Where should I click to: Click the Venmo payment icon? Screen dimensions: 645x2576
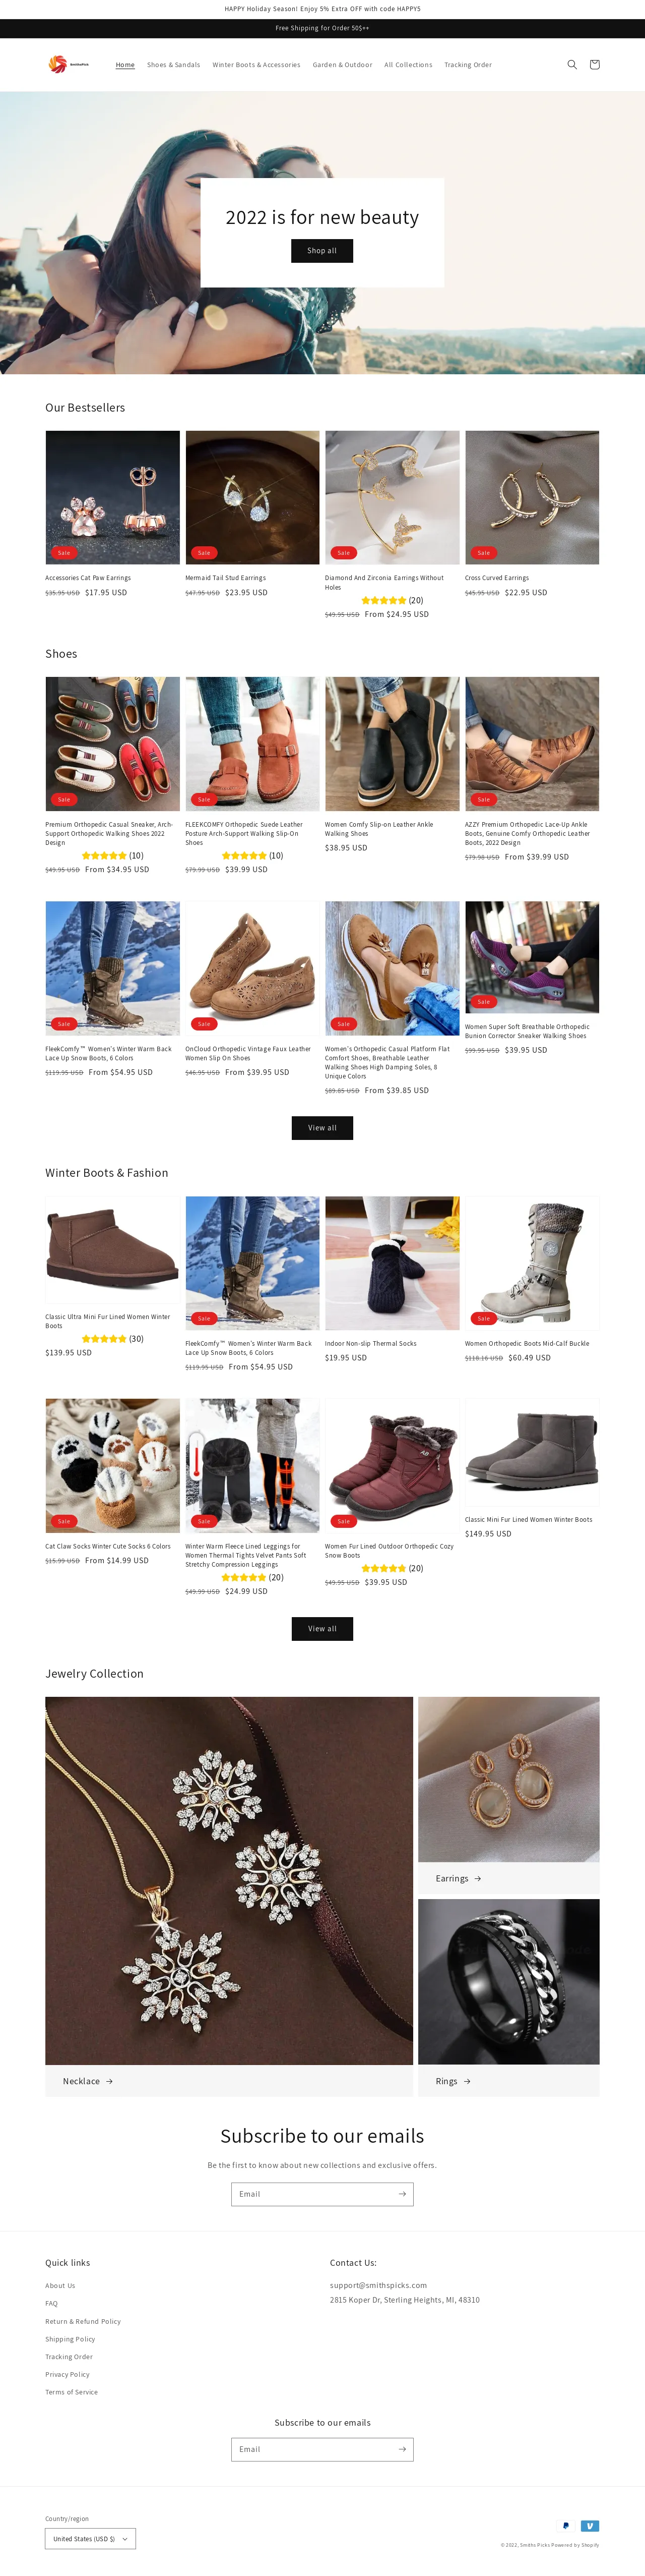pyautogui.click(x=590, y=2525)
